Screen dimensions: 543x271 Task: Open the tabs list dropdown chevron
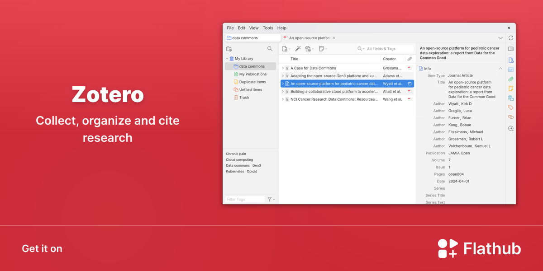pos(500,38)
